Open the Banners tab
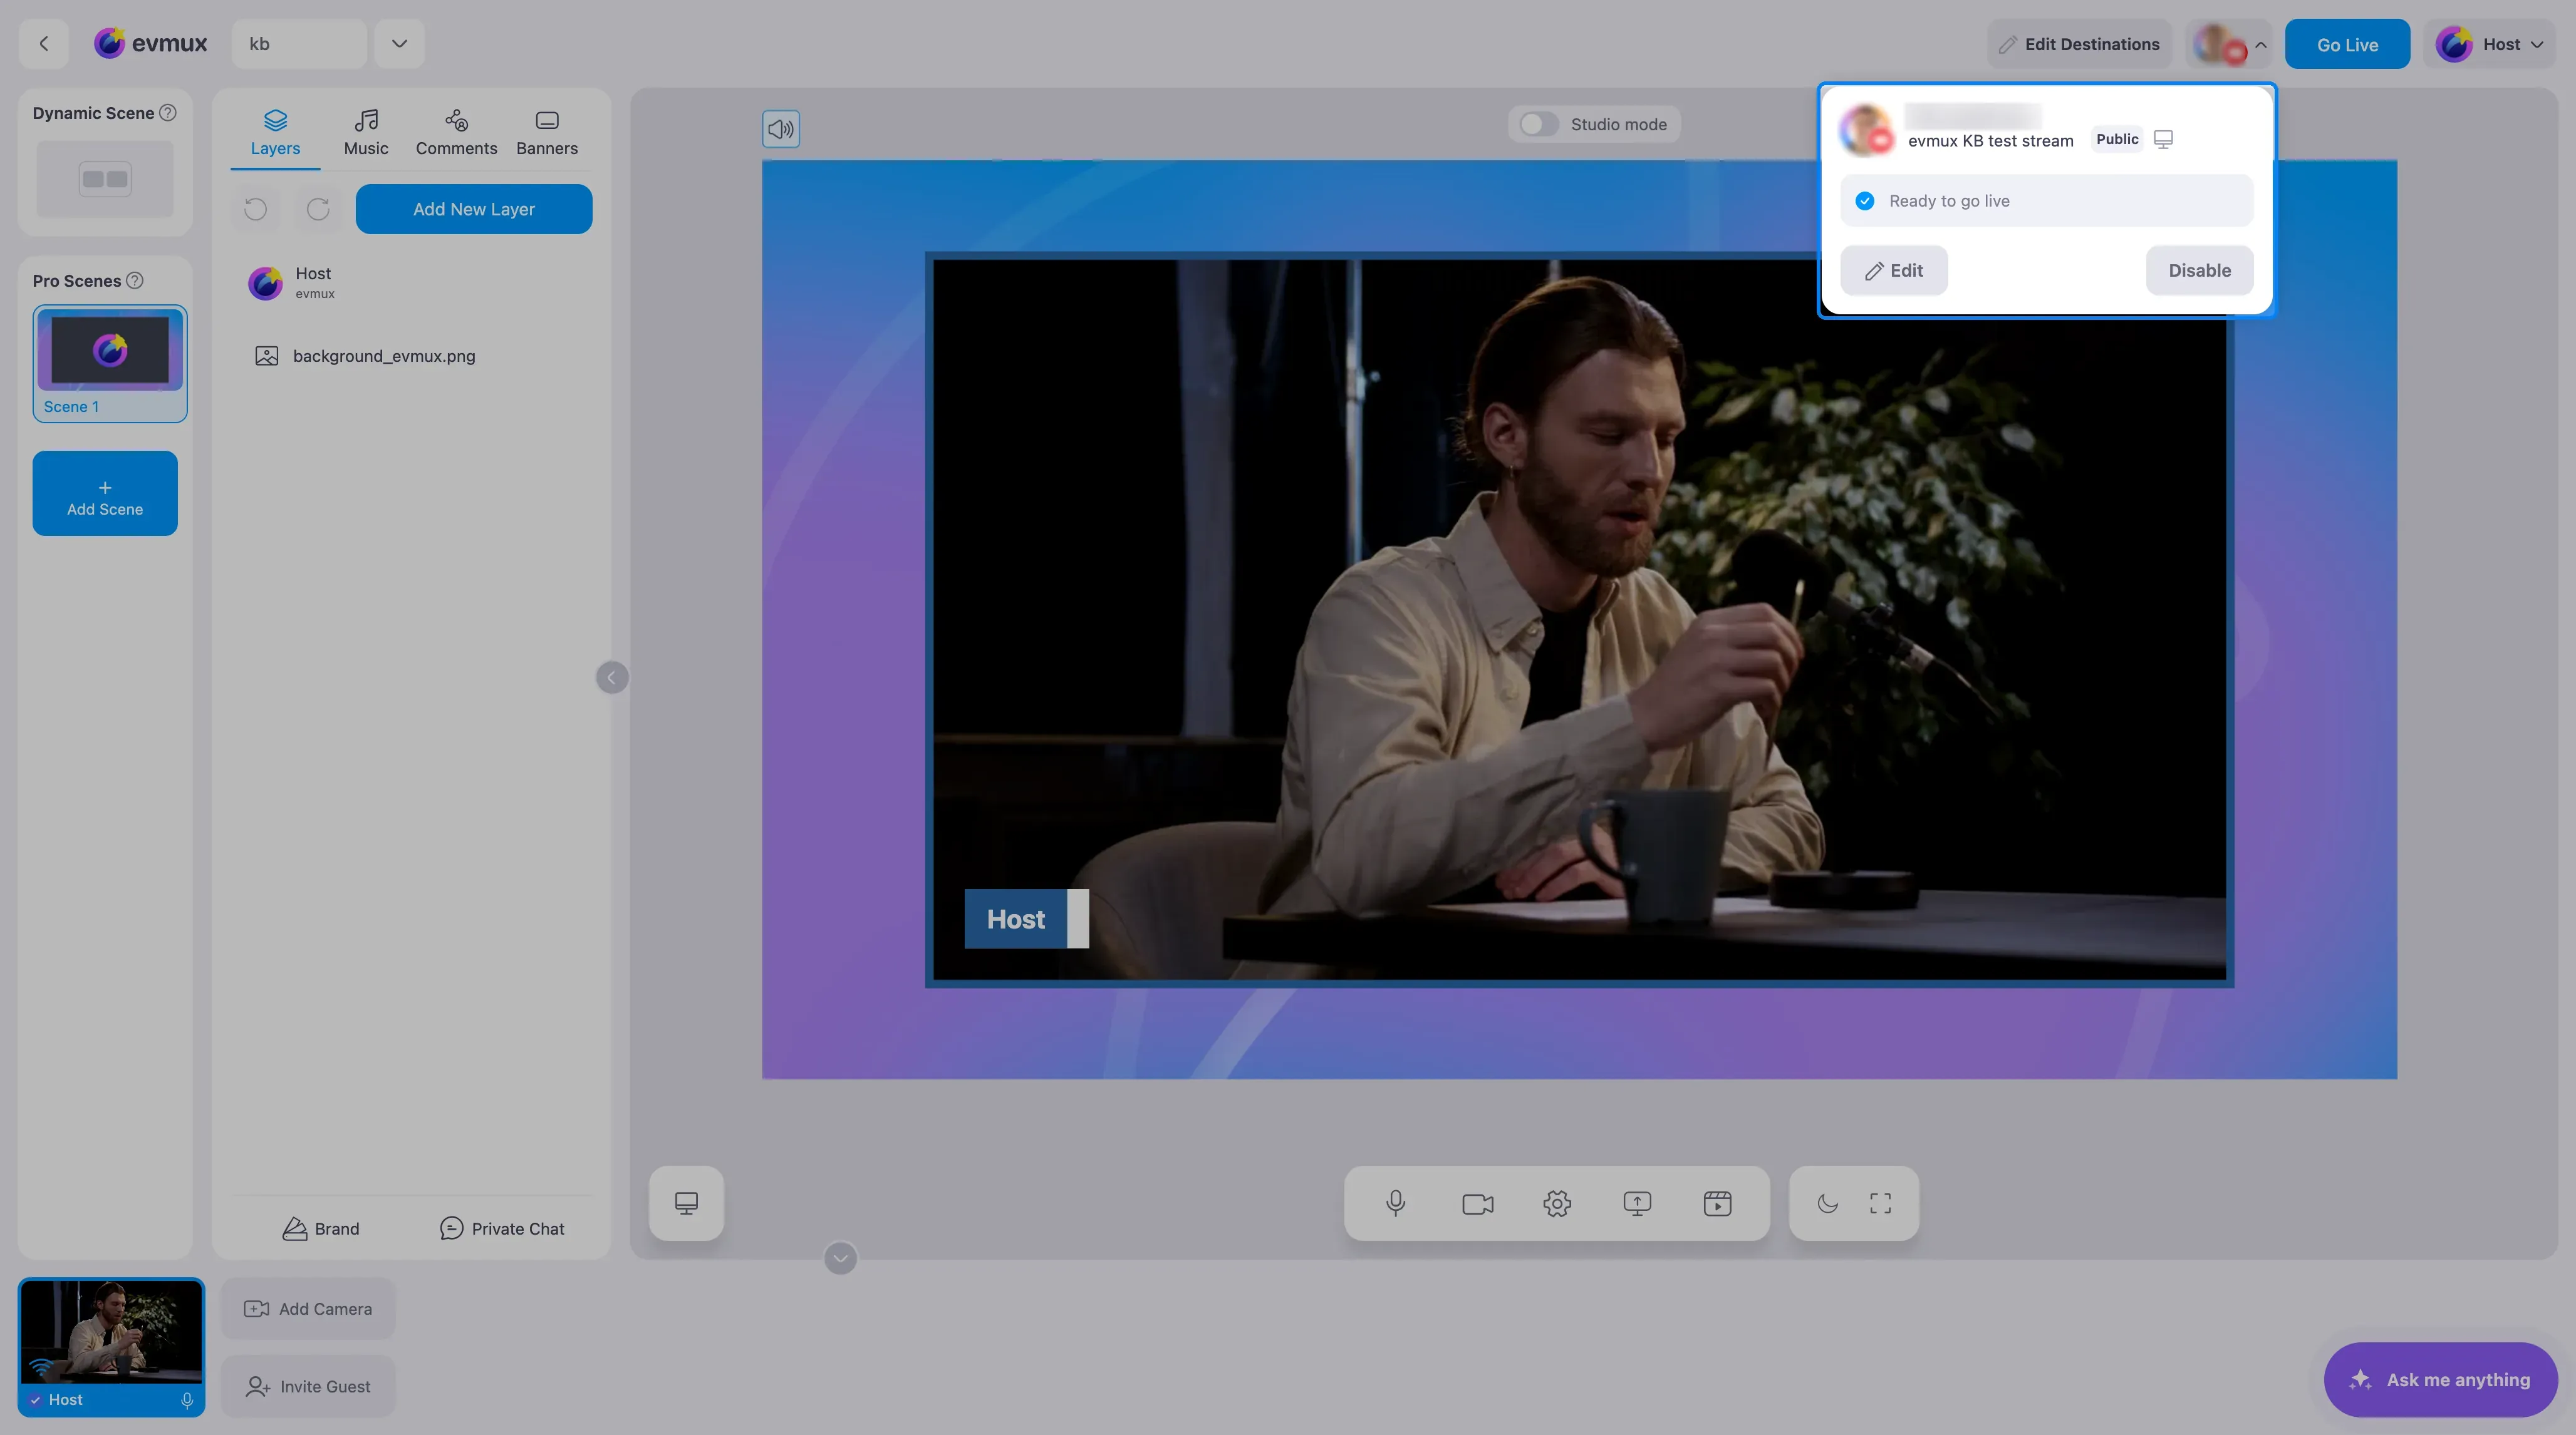Screen dimensions: 2576x1435 [547, 132]
